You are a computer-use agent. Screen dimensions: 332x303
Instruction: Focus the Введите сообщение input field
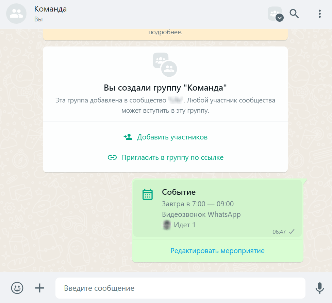pos(180,288)
